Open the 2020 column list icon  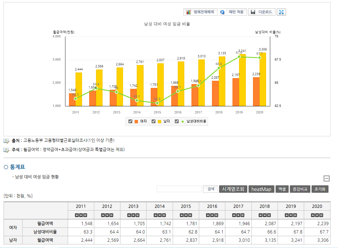click(x=321, y=215)
